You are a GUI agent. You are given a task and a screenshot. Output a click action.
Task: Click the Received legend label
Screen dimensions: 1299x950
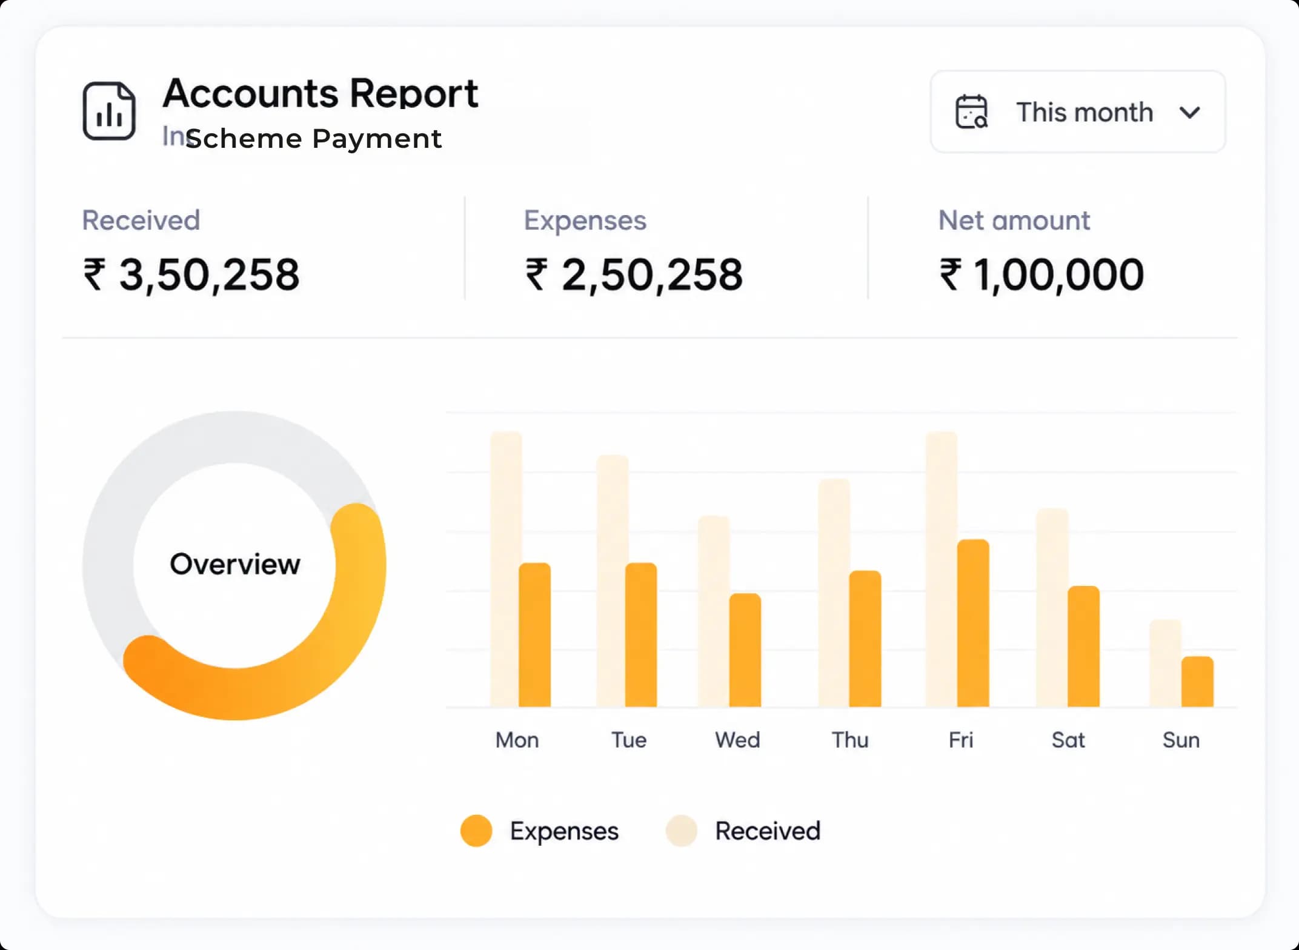click(768, 831)
